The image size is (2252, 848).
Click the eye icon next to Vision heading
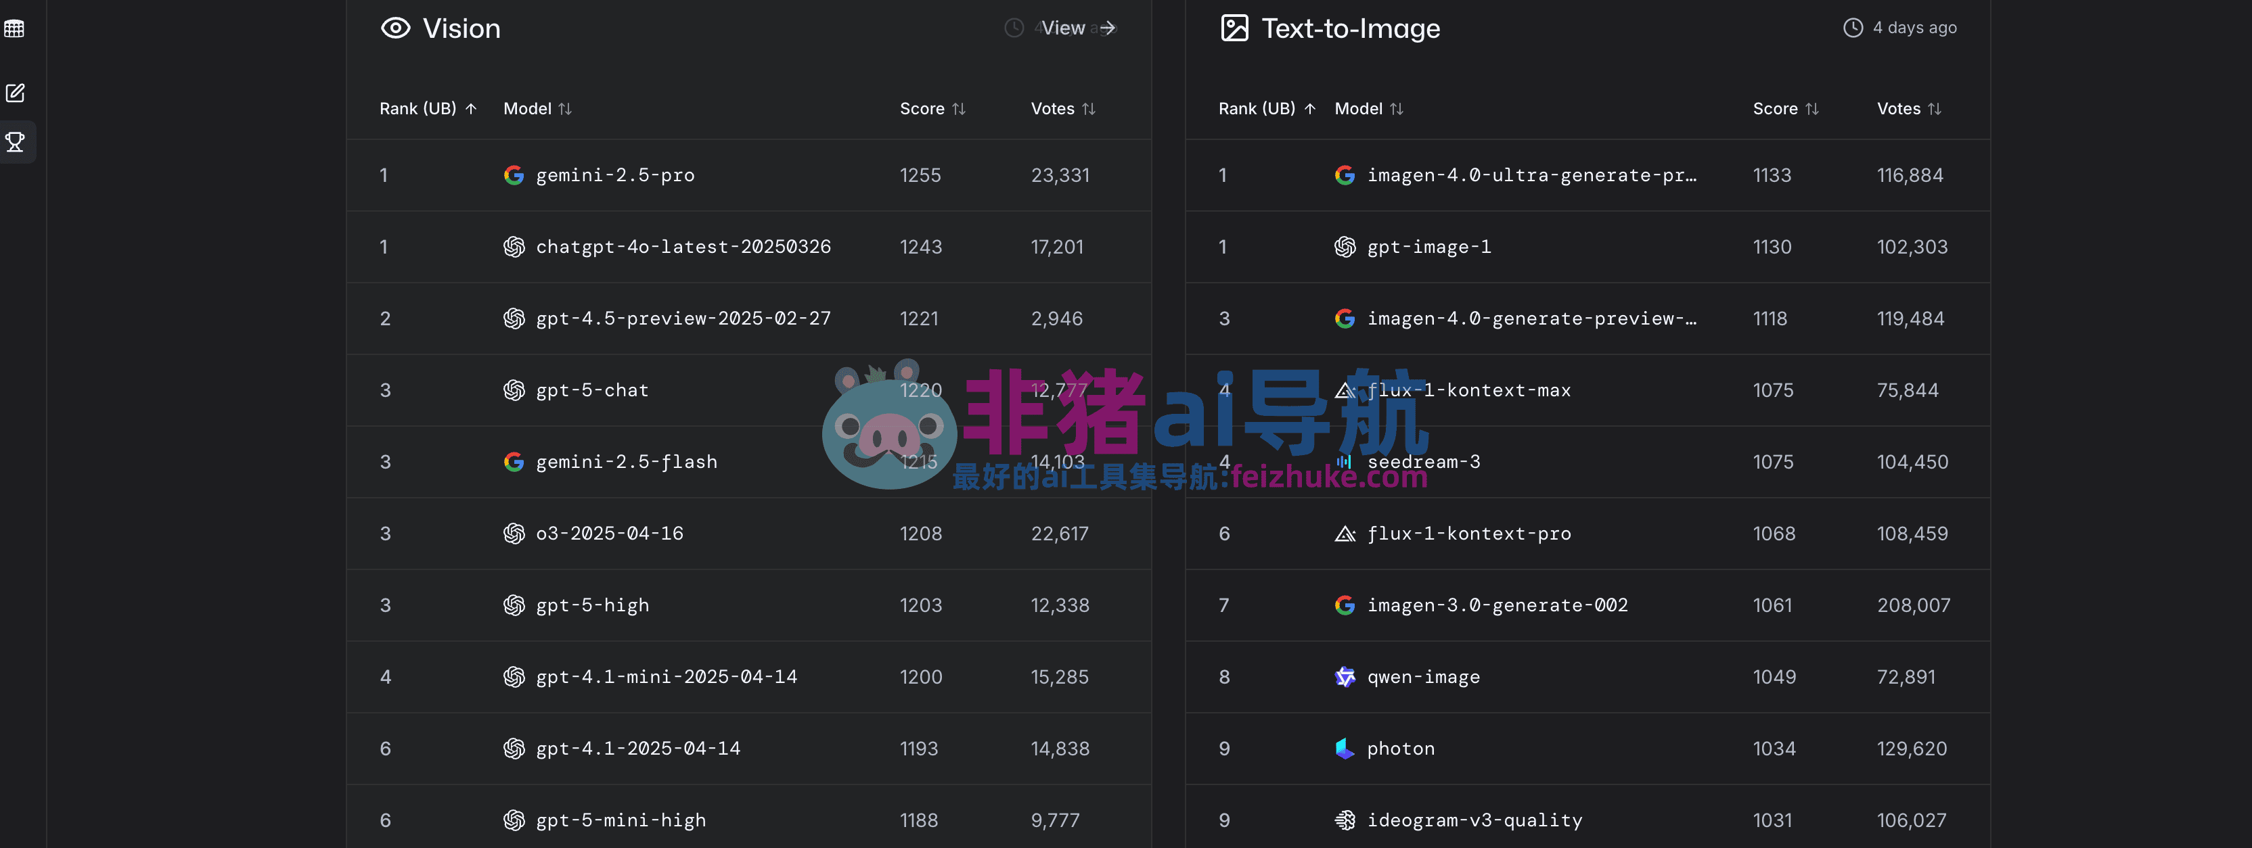click(396, 27)
